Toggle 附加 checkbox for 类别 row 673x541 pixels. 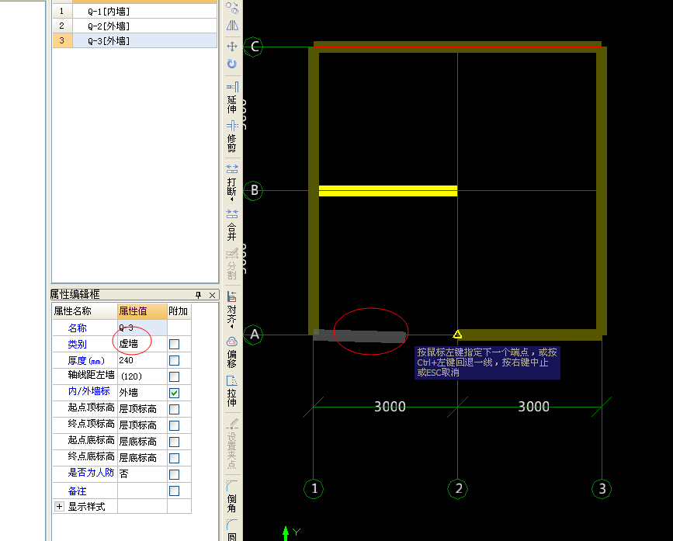tap(174, 344)
